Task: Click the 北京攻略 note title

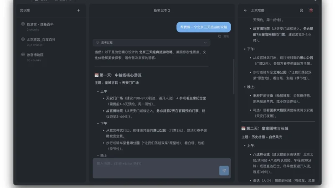Action: [258, 10]
